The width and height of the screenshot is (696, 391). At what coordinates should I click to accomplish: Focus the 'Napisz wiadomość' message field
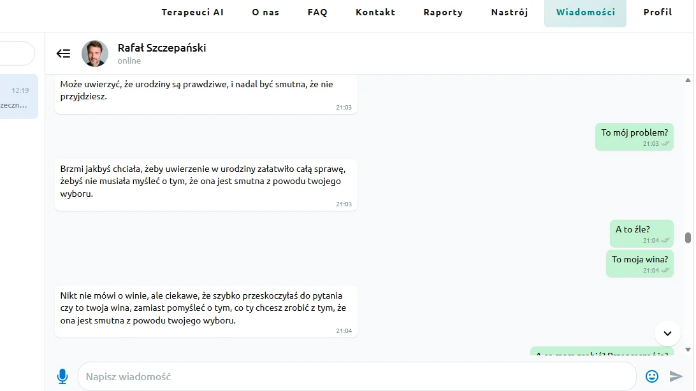[x=358, y=376]
